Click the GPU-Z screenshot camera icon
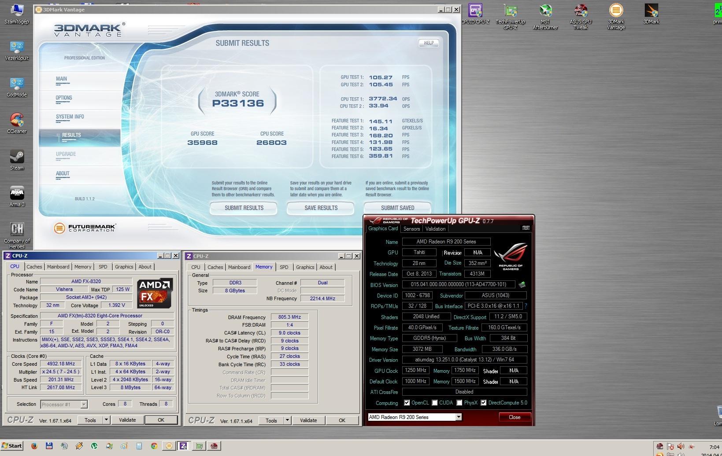Viewport: 722px width, 456px height. point(526,228)
